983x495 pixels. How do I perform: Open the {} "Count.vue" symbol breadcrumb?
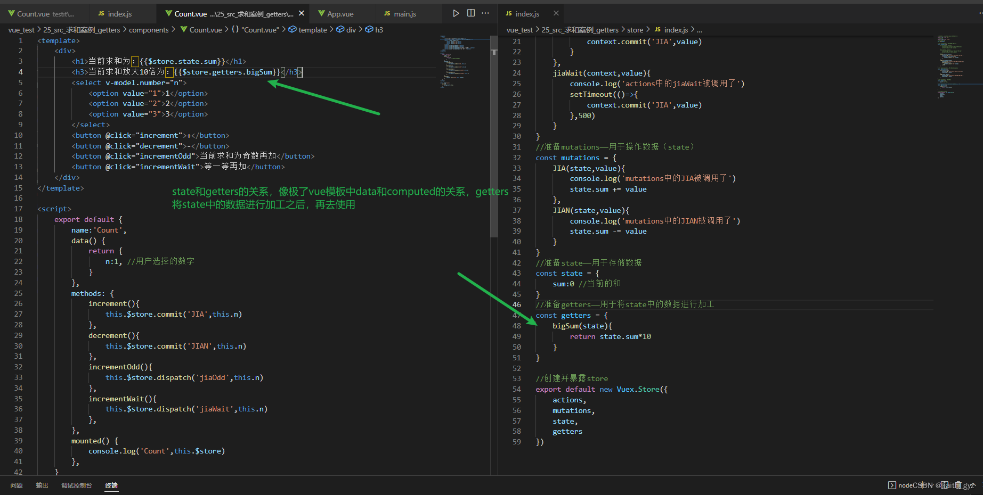(255, 30)
